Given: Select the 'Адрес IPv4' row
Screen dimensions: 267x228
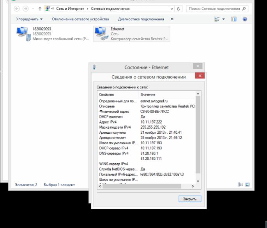Looking at the screenshot, I should (x=147, y=122).
